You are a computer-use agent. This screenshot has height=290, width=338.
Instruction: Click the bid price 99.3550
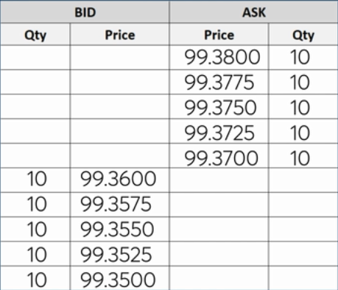pos(117,230)
